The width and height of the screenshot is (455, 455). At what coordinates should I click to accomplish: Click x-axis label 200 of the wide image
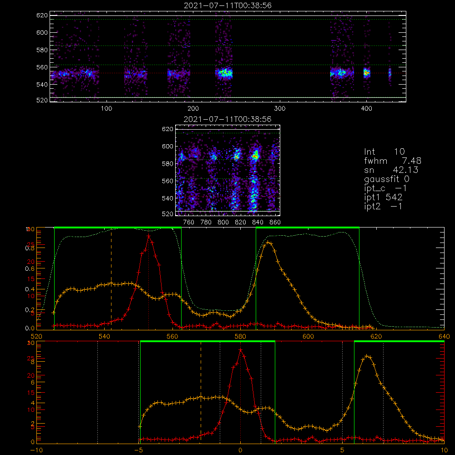coord(193,109)
